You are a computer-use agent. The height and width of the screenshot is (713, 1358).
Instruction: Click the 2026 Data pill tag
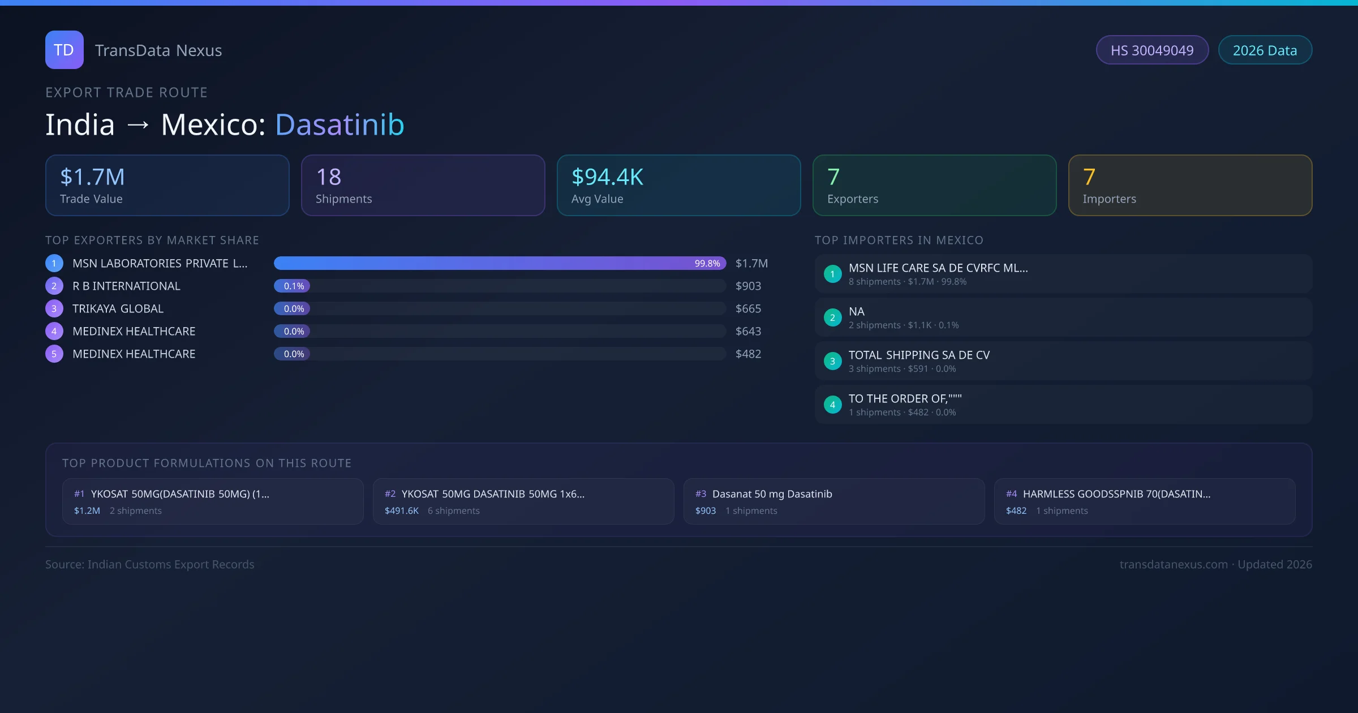[x=1265, y=50]
